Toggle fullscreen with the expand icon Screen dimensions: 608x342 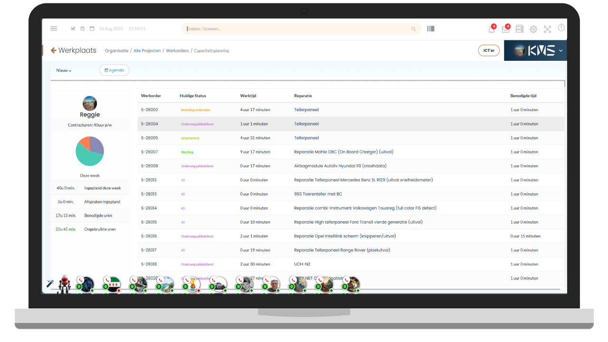pyautogui.click(x=547, y=29)
